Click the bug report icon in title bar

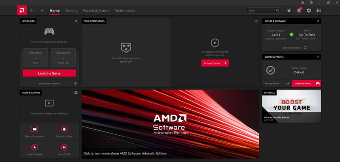coord(303,3)
